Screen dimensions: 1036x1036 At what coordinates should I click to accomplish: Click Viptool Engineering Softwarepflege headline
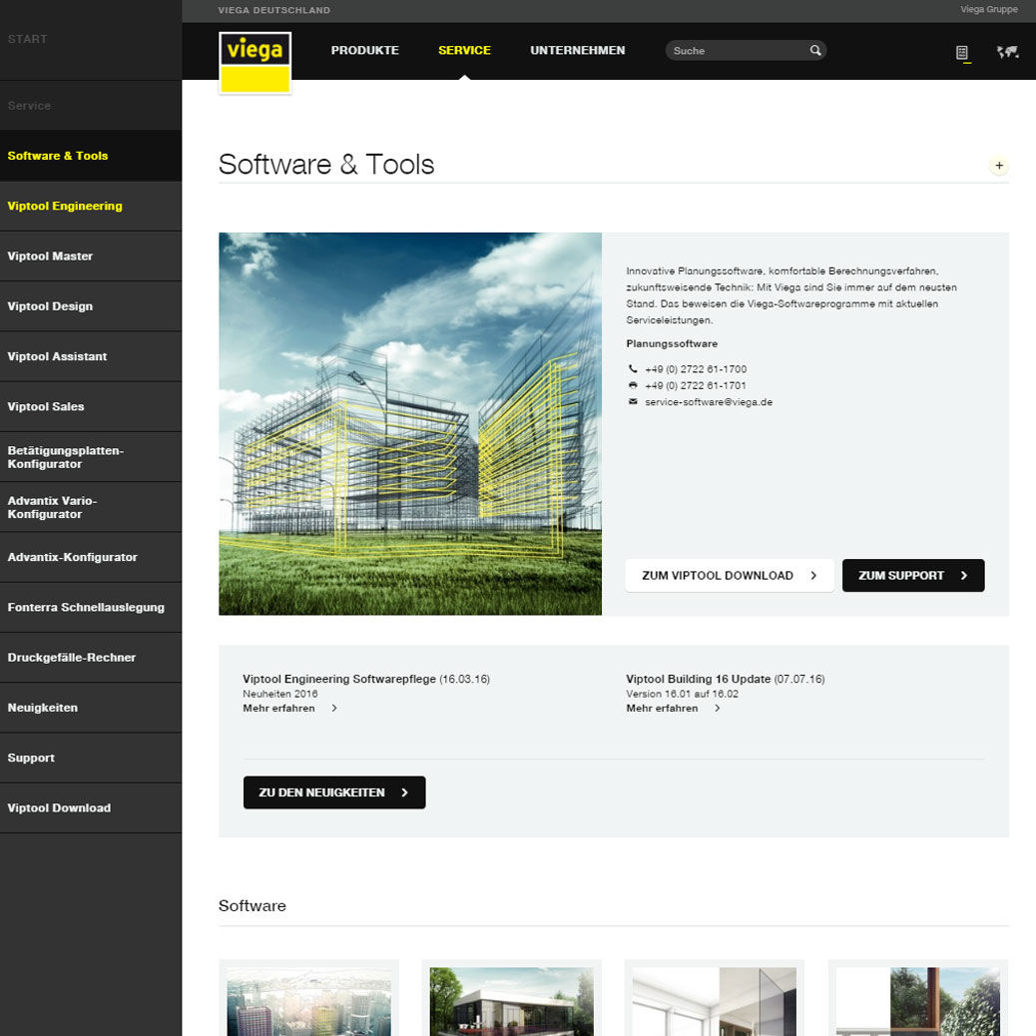coord(339,679)
